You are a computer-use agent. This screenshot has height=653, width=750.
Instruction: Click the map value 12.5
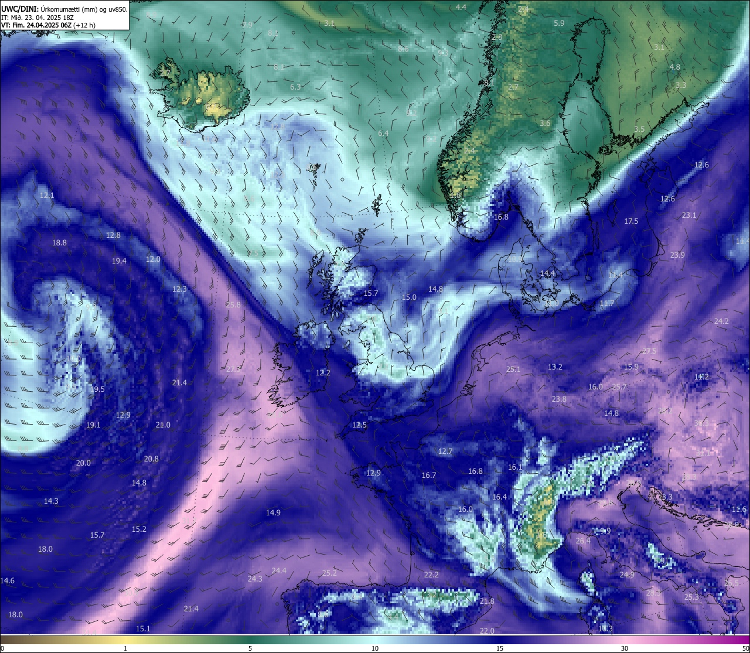[359, 425]
